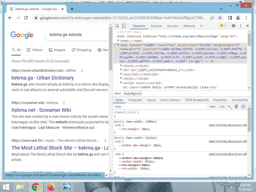Expand the first style element node
Image resolution: width=256 pixels, height=192 pixels.
[x=121, y=65]
